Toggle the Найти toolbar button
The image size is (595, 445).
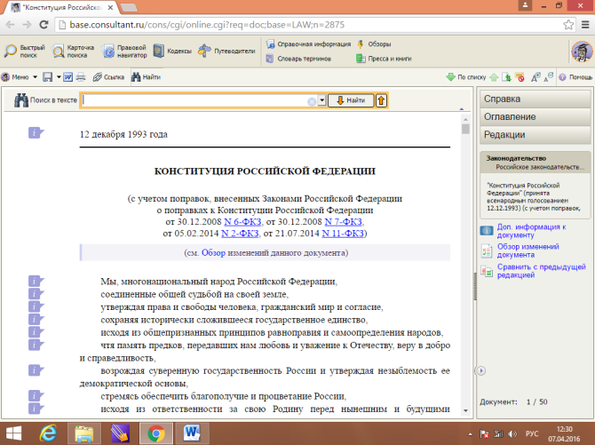pyautogui.click(x=147, y=77)
